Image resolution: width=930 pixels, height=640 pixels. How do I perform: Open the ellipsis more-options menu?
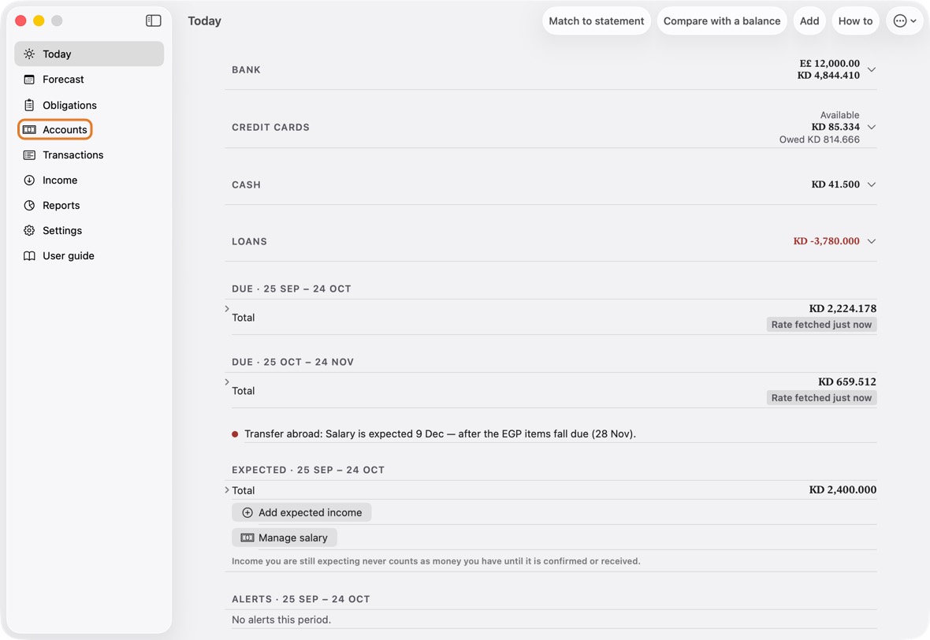(x=905, y=20)
